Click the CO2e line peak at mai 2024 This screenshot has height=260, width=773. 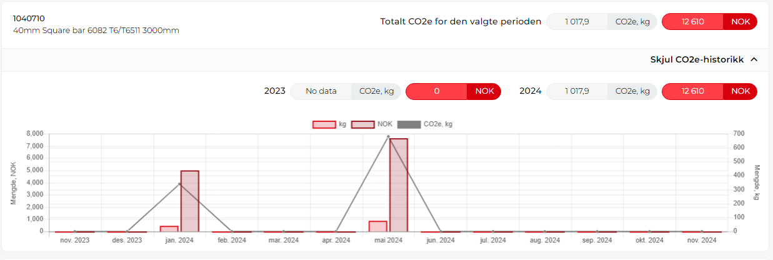(x=388, y=136)
